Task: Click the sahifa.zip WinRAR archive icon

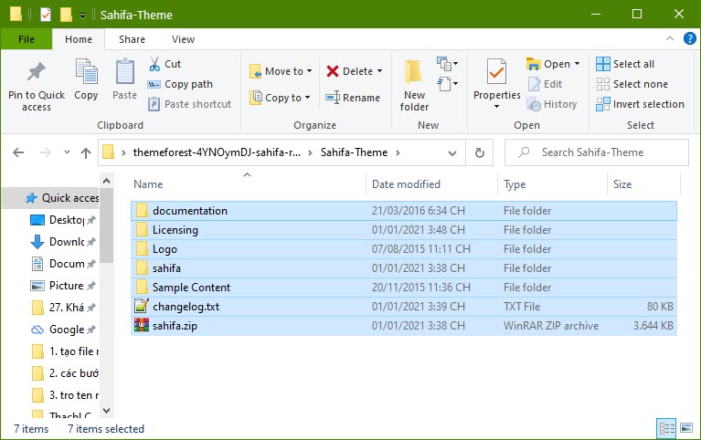Action: click(x=142, y=325)
